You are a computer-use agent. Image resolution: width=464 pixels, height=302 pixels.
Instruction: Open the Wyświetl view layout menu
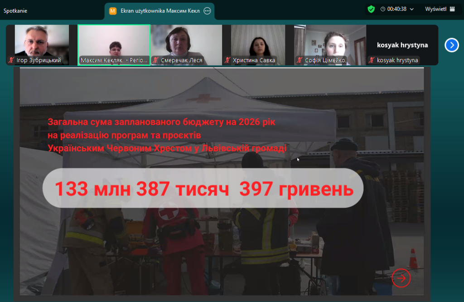pos(440,9)
